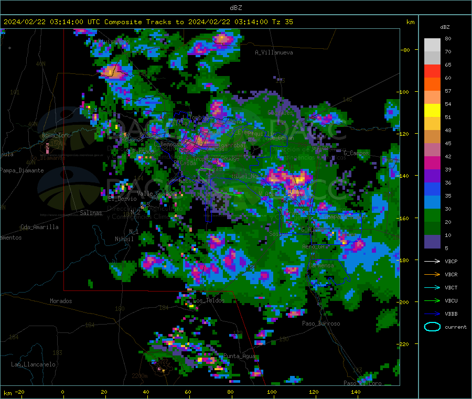Click the cyan VBCT arrow in legend
This screenshot has width=472, height=399.
click(x=432, y=287)
